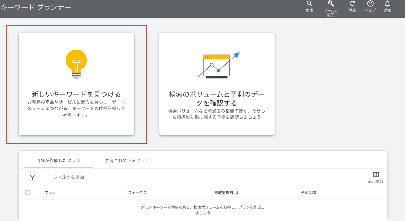
Task: Click the refresh (更新) icon
Action: (x=352, y=4)
